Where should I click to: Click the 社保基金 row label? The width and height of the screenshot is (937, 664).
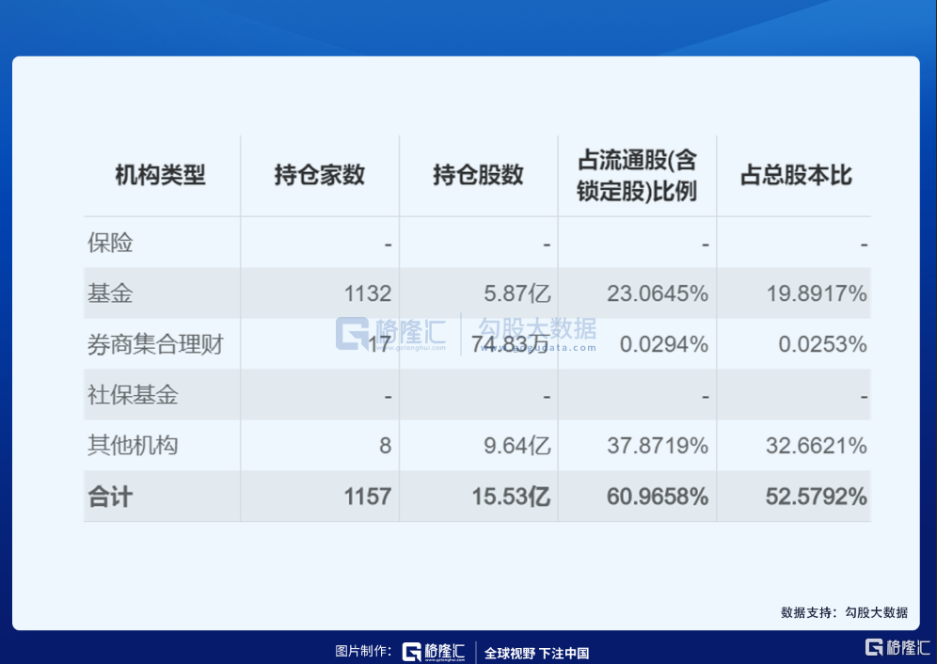tap(133, 395)
